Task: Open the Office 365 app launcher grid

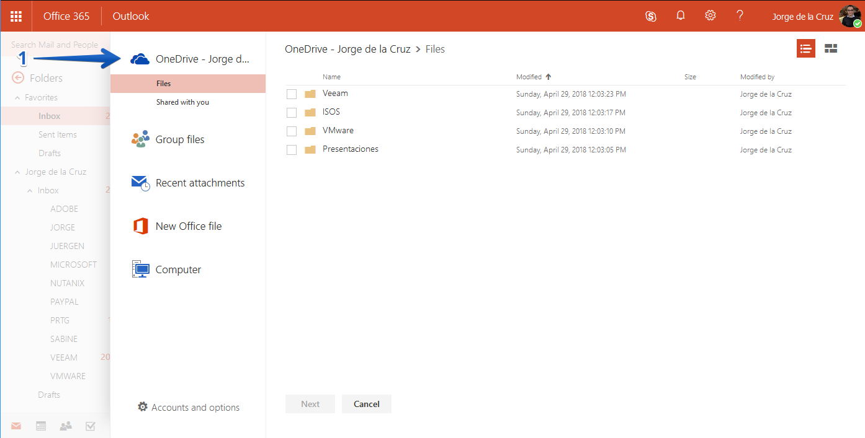Action: click(16, 16)
